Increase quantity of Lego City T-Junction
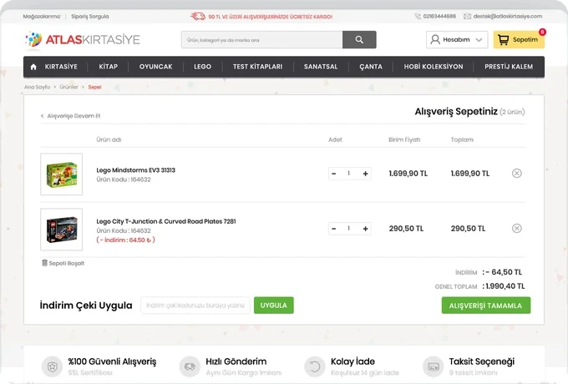 tap(365, 229)
